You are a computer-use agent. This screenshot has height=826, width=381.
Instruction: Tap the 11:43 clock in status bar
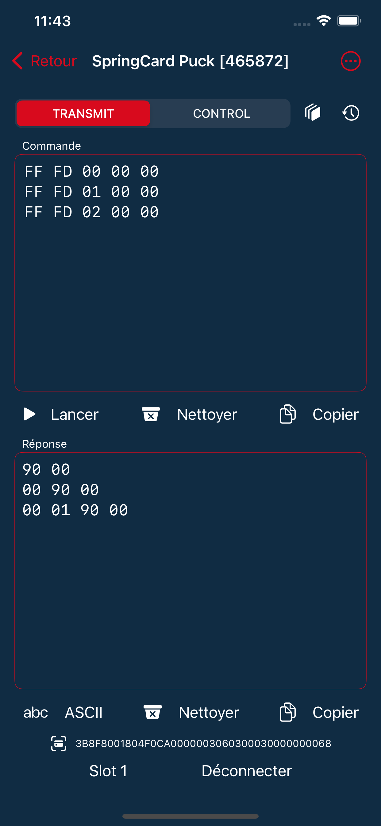(x=52, y=21)
